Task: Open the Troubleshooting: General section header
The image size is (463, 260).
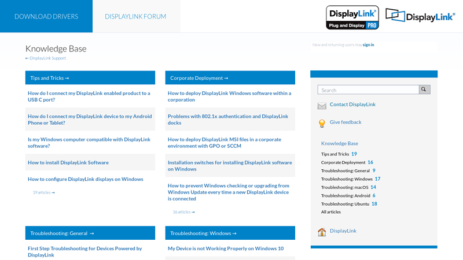Action: point(90,233)
